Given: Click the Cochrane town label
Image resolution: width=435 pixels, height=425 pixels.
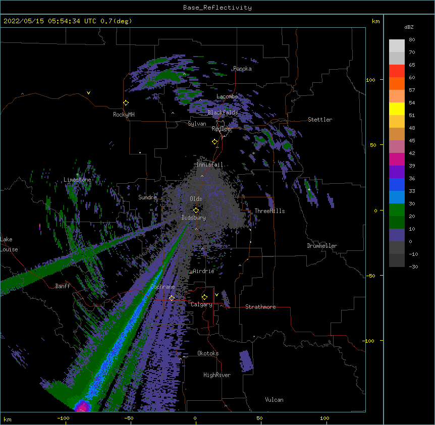Looking at the screenshot, I should [x=162, y=287].
